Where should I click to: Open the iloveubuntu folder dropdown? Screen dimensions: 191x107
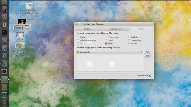110,52
